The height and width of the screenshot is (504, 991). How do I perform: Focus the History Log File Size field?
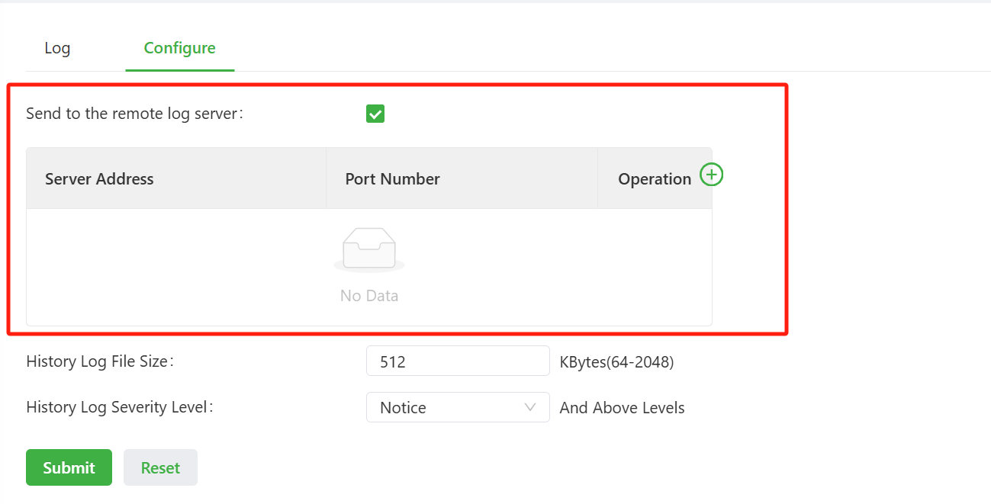point(458,361)
